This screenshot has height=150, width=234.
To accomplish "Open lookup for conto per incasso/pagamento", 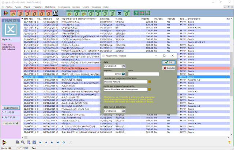I will pos(149,90).
